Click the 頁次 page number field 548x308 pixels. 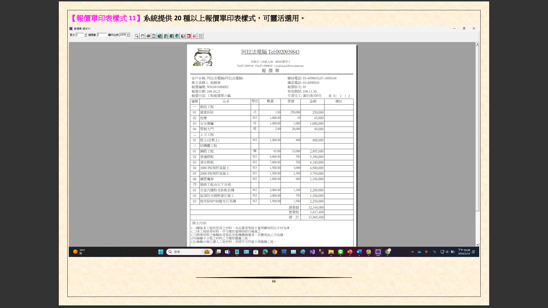click(x=80, y=35)
